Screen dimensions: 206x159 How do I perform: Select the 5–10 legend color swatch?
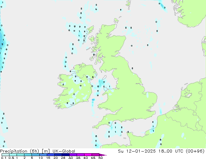pos(35,155)
